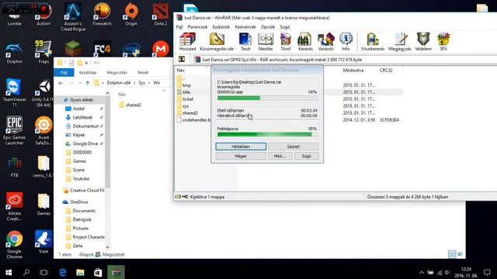Image resolution: width=497 pixels, height=279 pixels.
Task: Open Kedvencek menu in WinRAR
Action: tap(245, 27)
